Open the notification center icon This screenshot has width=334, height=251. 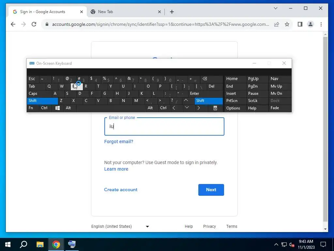(323, 244)
